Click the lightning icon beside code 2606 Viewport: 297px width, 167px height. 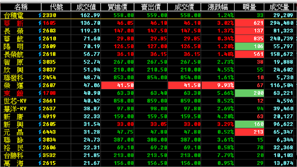[40, 147]
